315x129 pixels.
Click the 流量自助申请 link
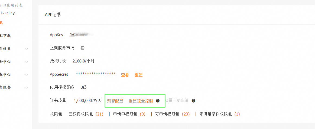coord(177,101)
